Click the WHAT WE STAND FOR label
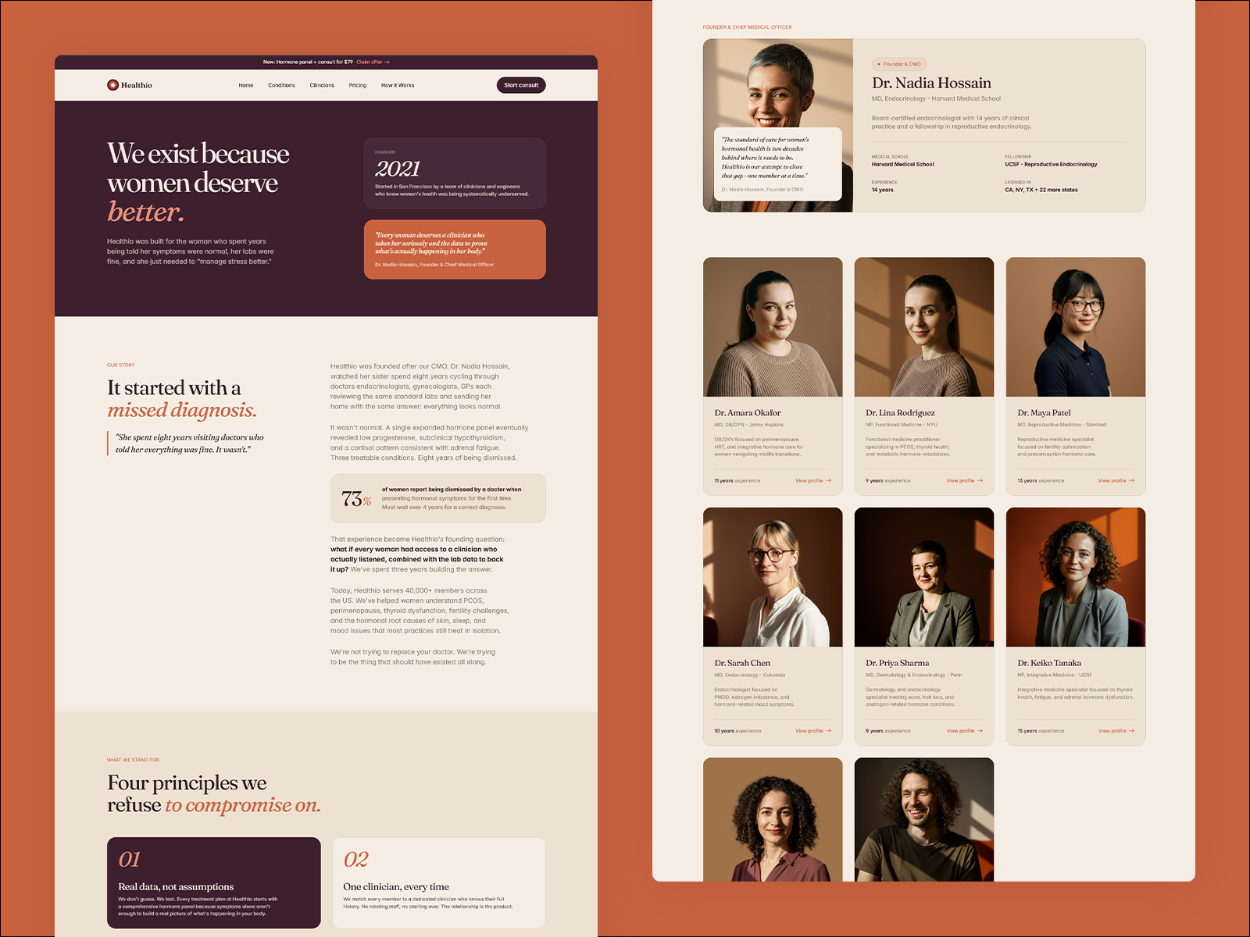 coord(133,760)
